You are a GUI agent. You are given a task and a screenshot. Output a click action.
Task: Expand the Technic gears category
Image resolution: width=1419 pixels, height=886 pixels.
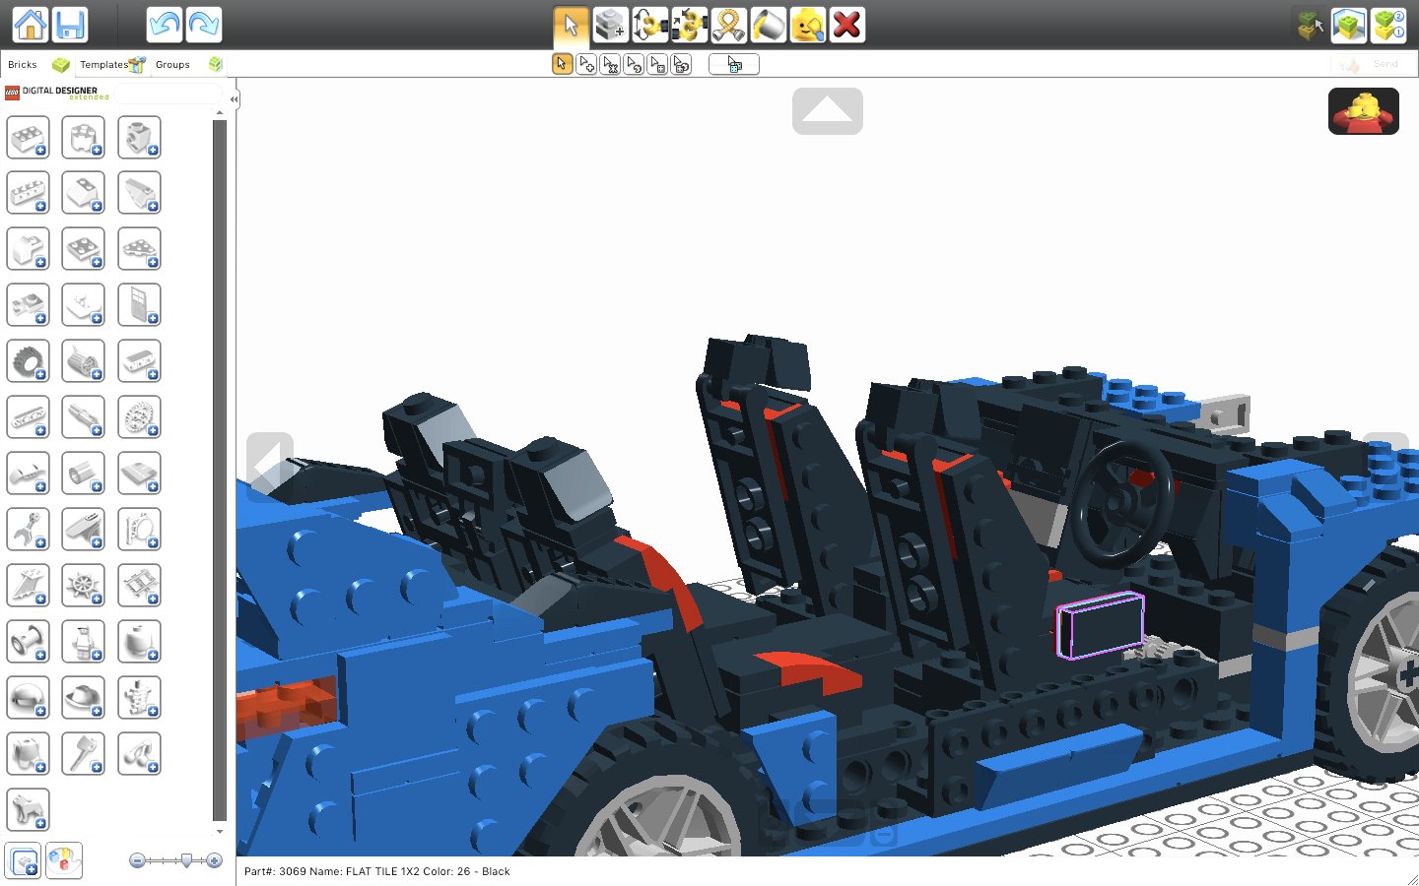139,418
